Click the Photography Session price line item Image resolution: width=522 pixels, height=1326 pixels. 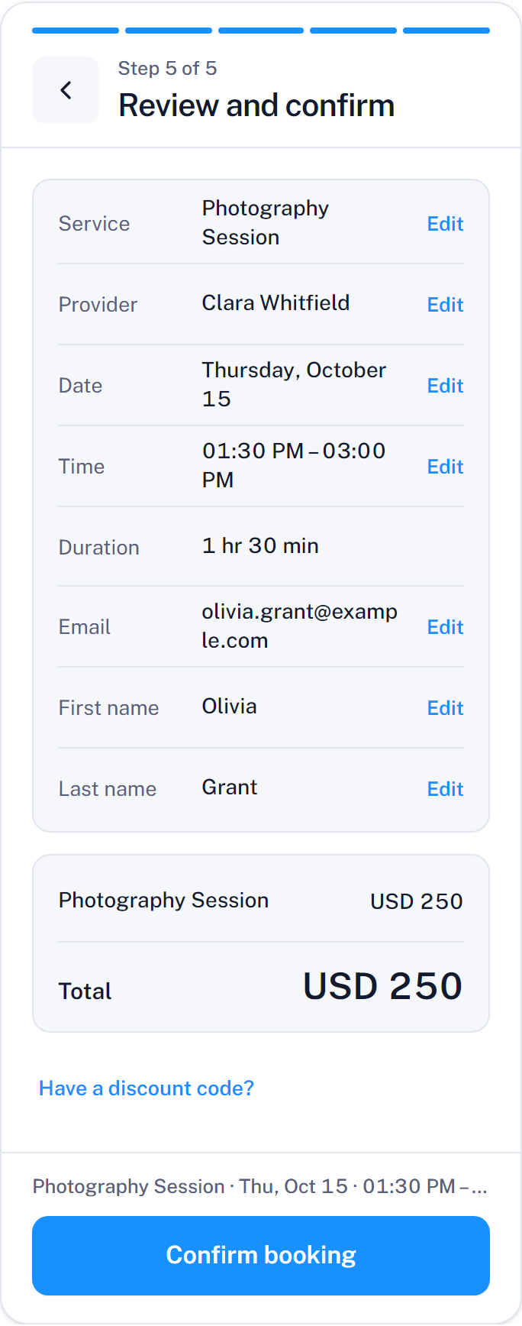[x=261, y=901]
